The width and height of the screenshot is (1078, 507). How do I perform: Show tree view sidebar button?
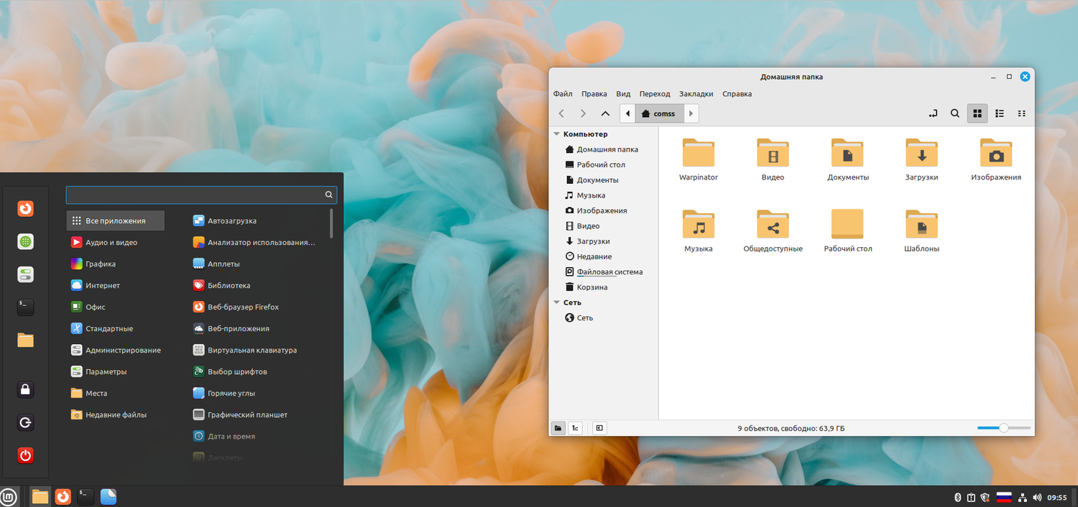pos(575,428)
